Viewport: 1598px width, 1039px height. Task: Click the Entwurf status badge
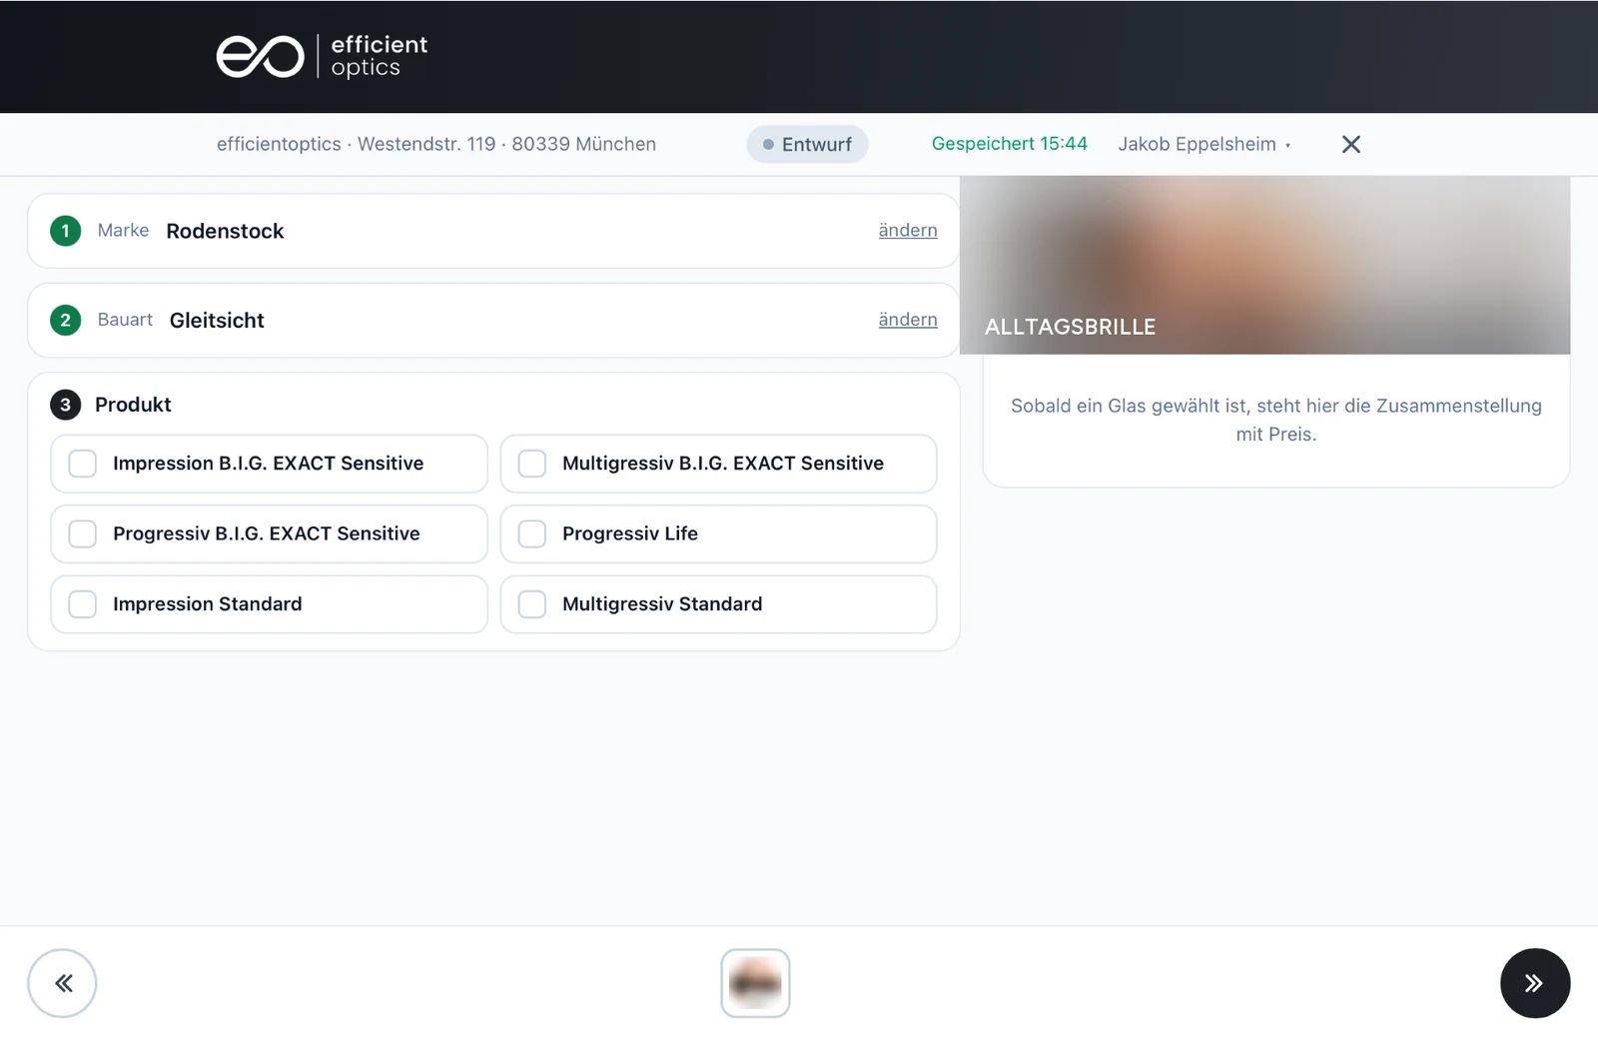point(807,144)
